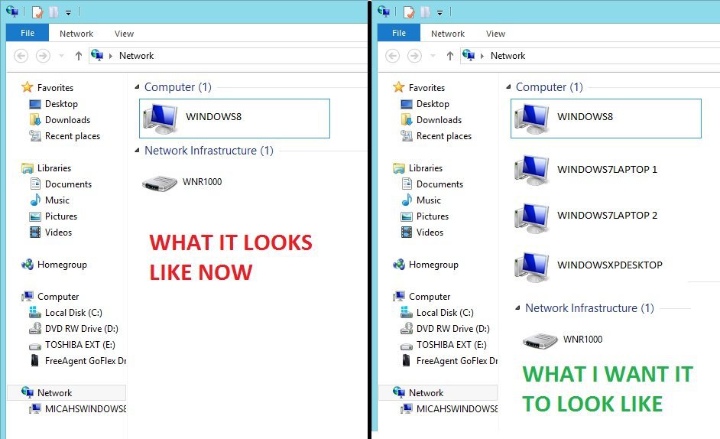This screenshot has width=720, height=439.
Task: Open Pictures library in right window
Action: point(425,216)
